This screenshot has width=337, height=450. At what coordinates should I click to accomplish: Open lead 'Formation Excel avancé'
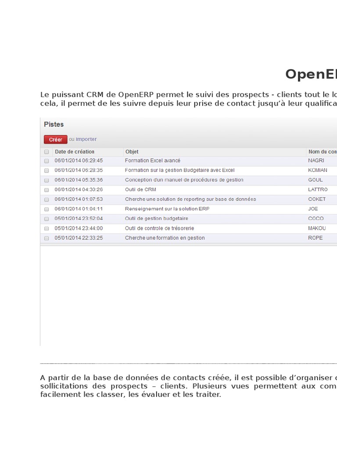152,160
